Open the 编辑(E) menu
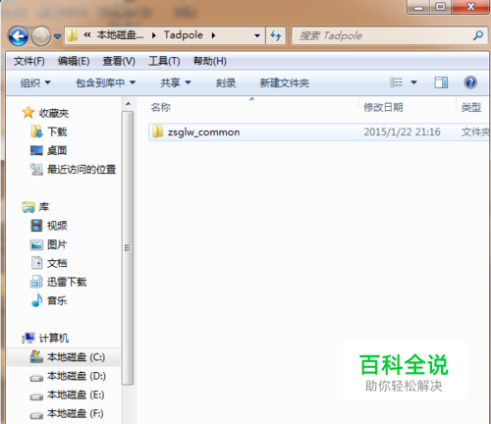This screenshot has height=424, width=491. (74, 61)
